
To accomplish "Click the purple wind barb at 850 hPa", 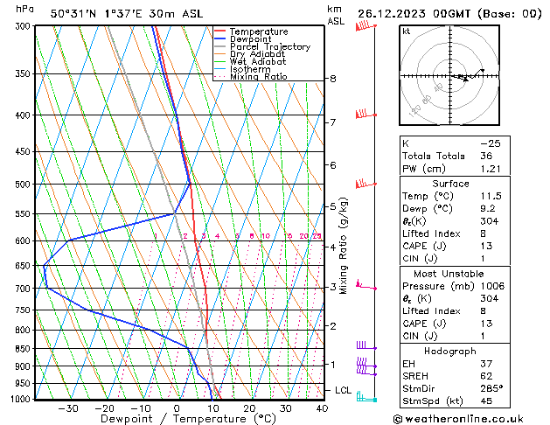I will coord(366,345).
